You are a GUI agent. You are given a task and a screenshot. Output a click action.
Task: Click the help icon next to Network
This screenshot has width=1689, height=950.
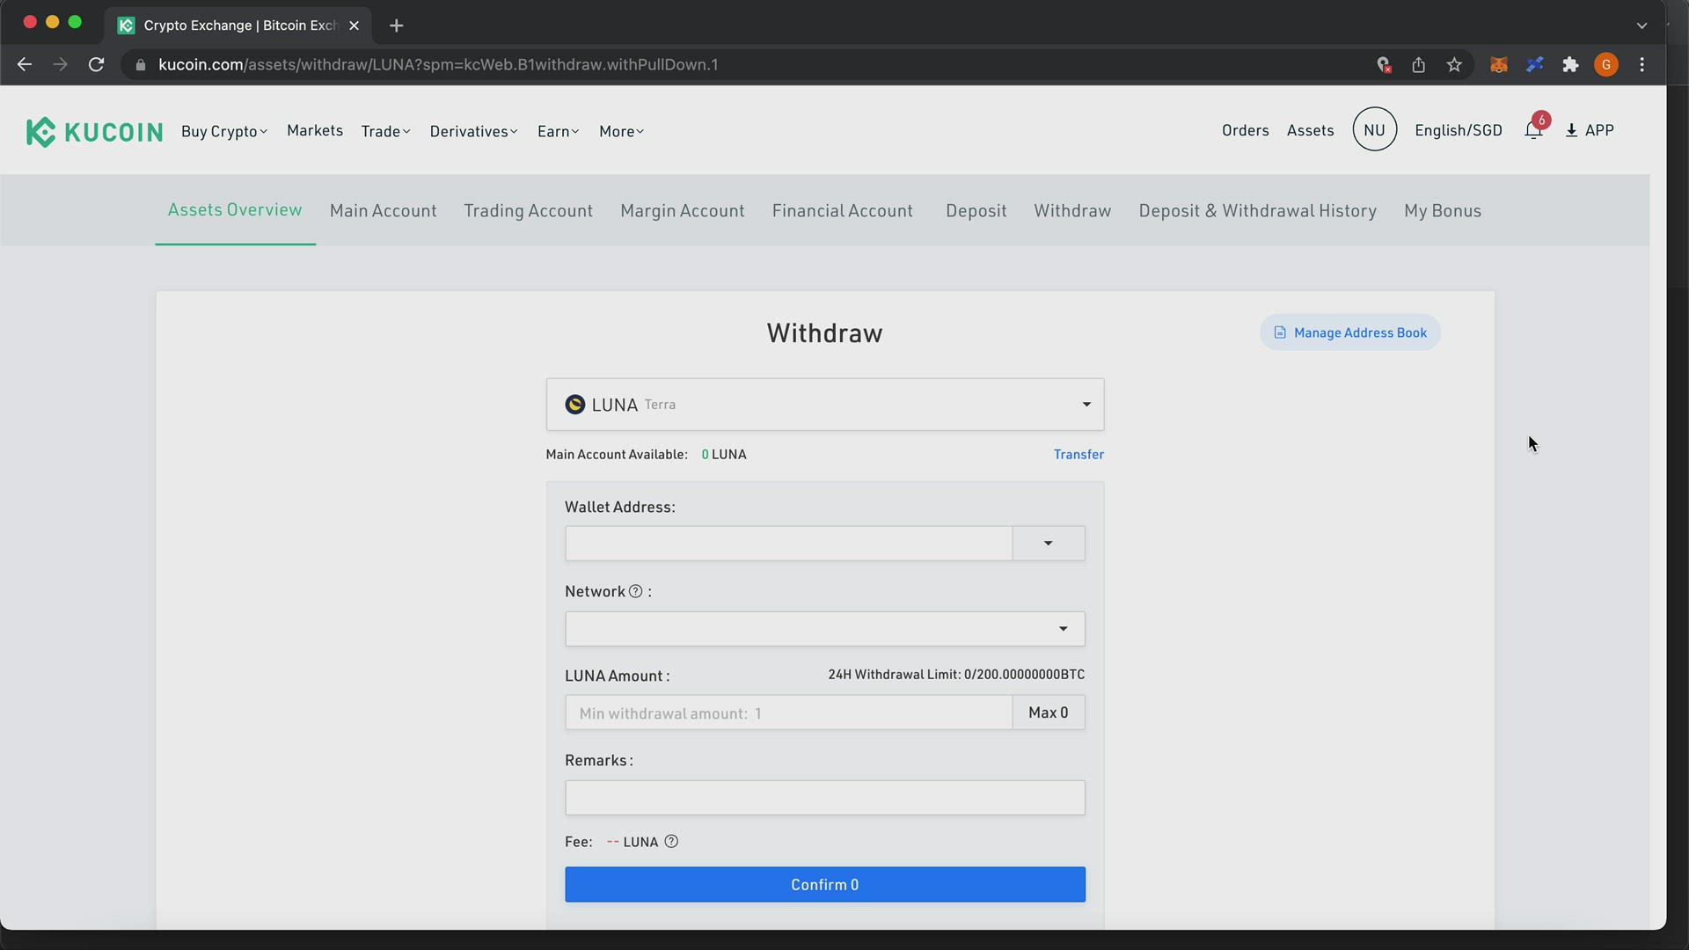point(635,591)
